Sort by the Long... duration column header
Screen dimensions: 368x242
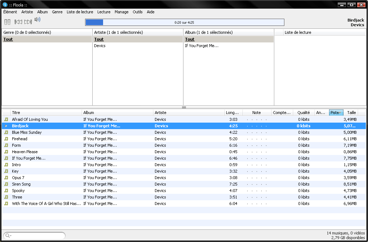[x=234, y=113]
